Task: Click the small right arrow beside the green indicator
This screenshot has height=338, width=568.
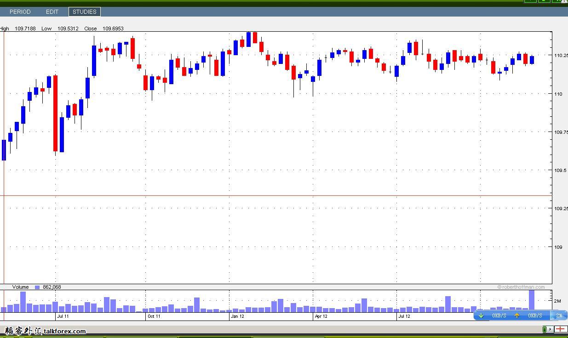Action: pyautogui.click(x=550, y=329)
